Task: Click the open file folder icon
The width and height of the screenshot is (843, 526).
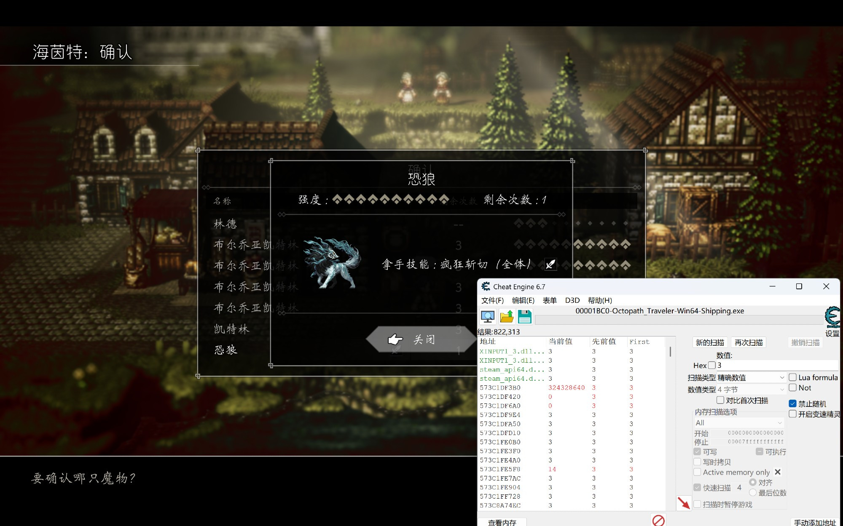Action: point(506,317)
